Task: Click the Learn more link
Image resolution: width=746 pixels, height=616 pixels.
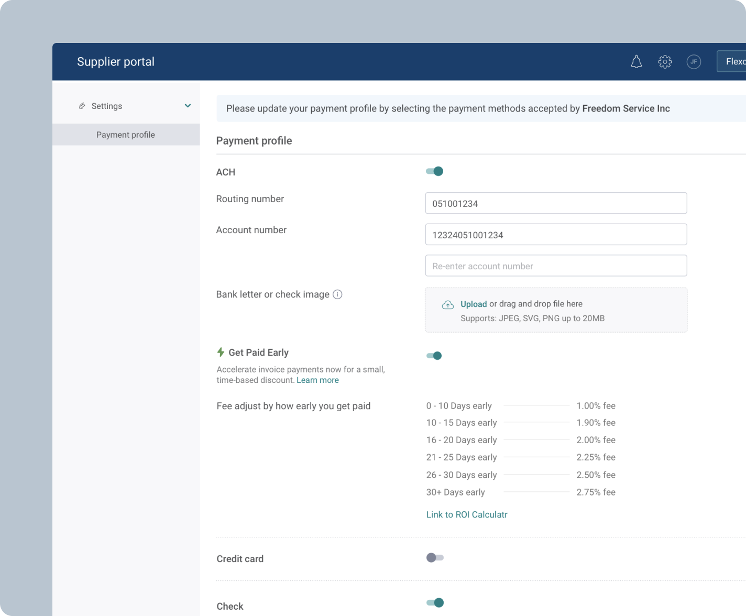Action: (317, 380)
